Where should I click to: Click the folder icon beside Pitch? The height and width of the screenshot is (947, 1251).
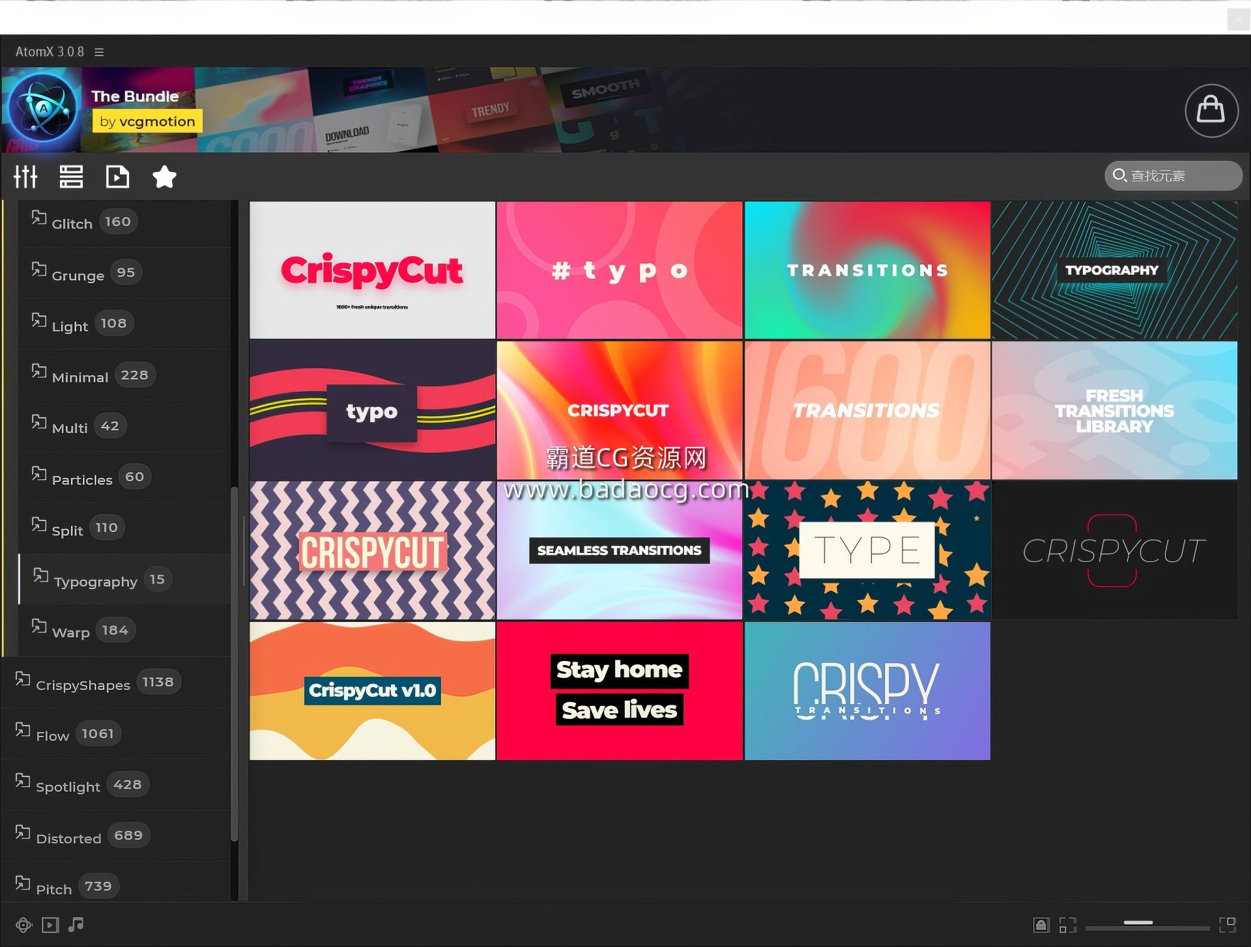(x=23, y=883)
